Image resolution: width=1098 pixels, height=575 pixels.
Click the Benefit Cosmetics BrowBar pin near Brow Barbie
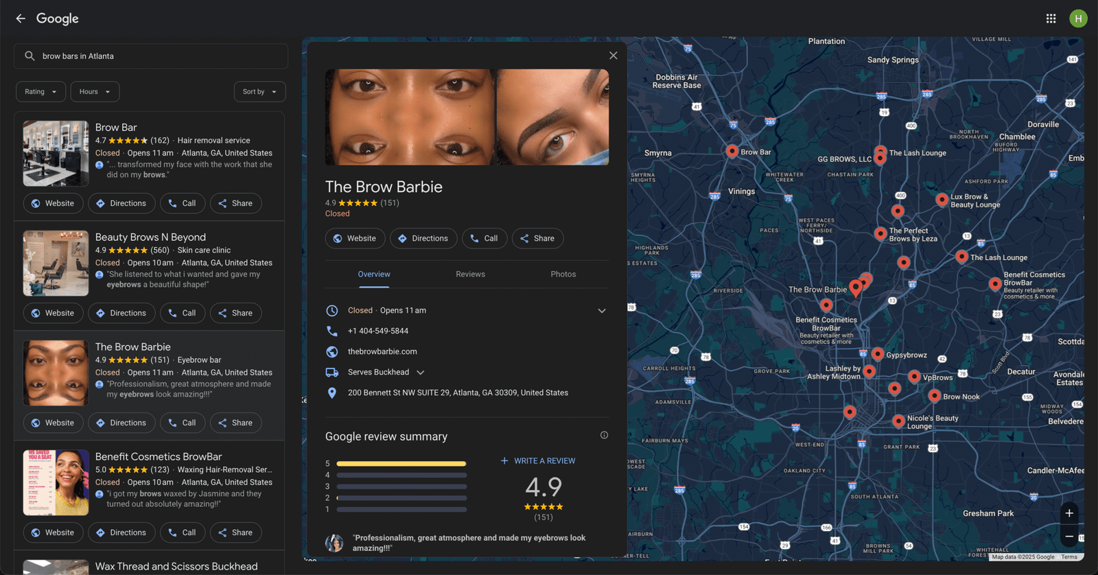(x=826, y=305)
